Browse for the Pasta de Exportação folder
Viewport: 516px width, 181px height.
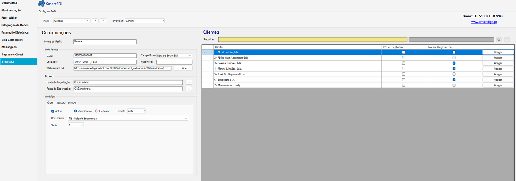(189, 89)
